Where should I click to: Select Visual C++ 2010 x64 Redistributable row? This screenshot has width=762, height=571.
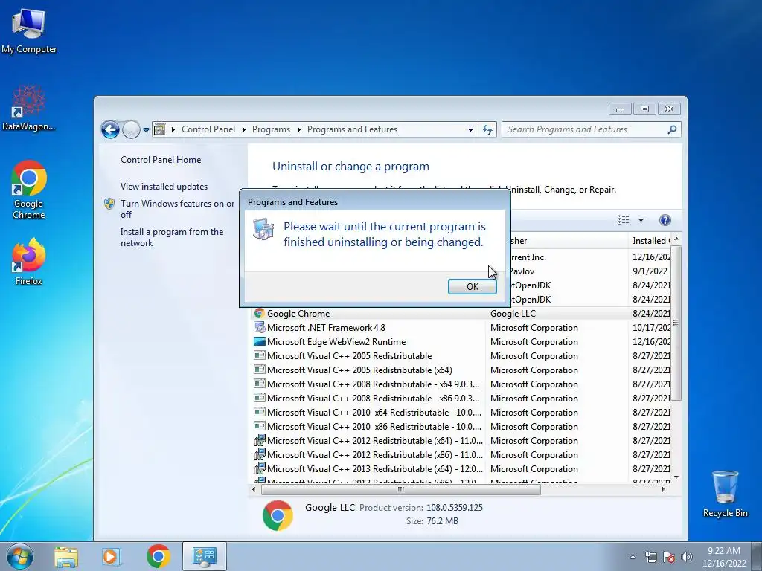461,412
